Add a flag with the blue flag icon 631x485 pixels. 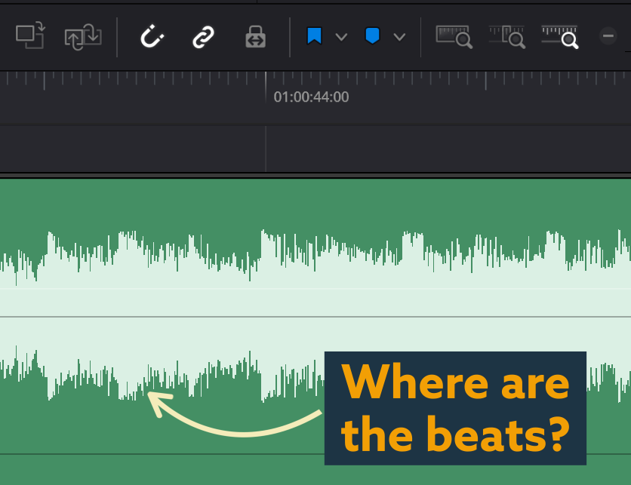pyautogui.click(x=314, y=36)
